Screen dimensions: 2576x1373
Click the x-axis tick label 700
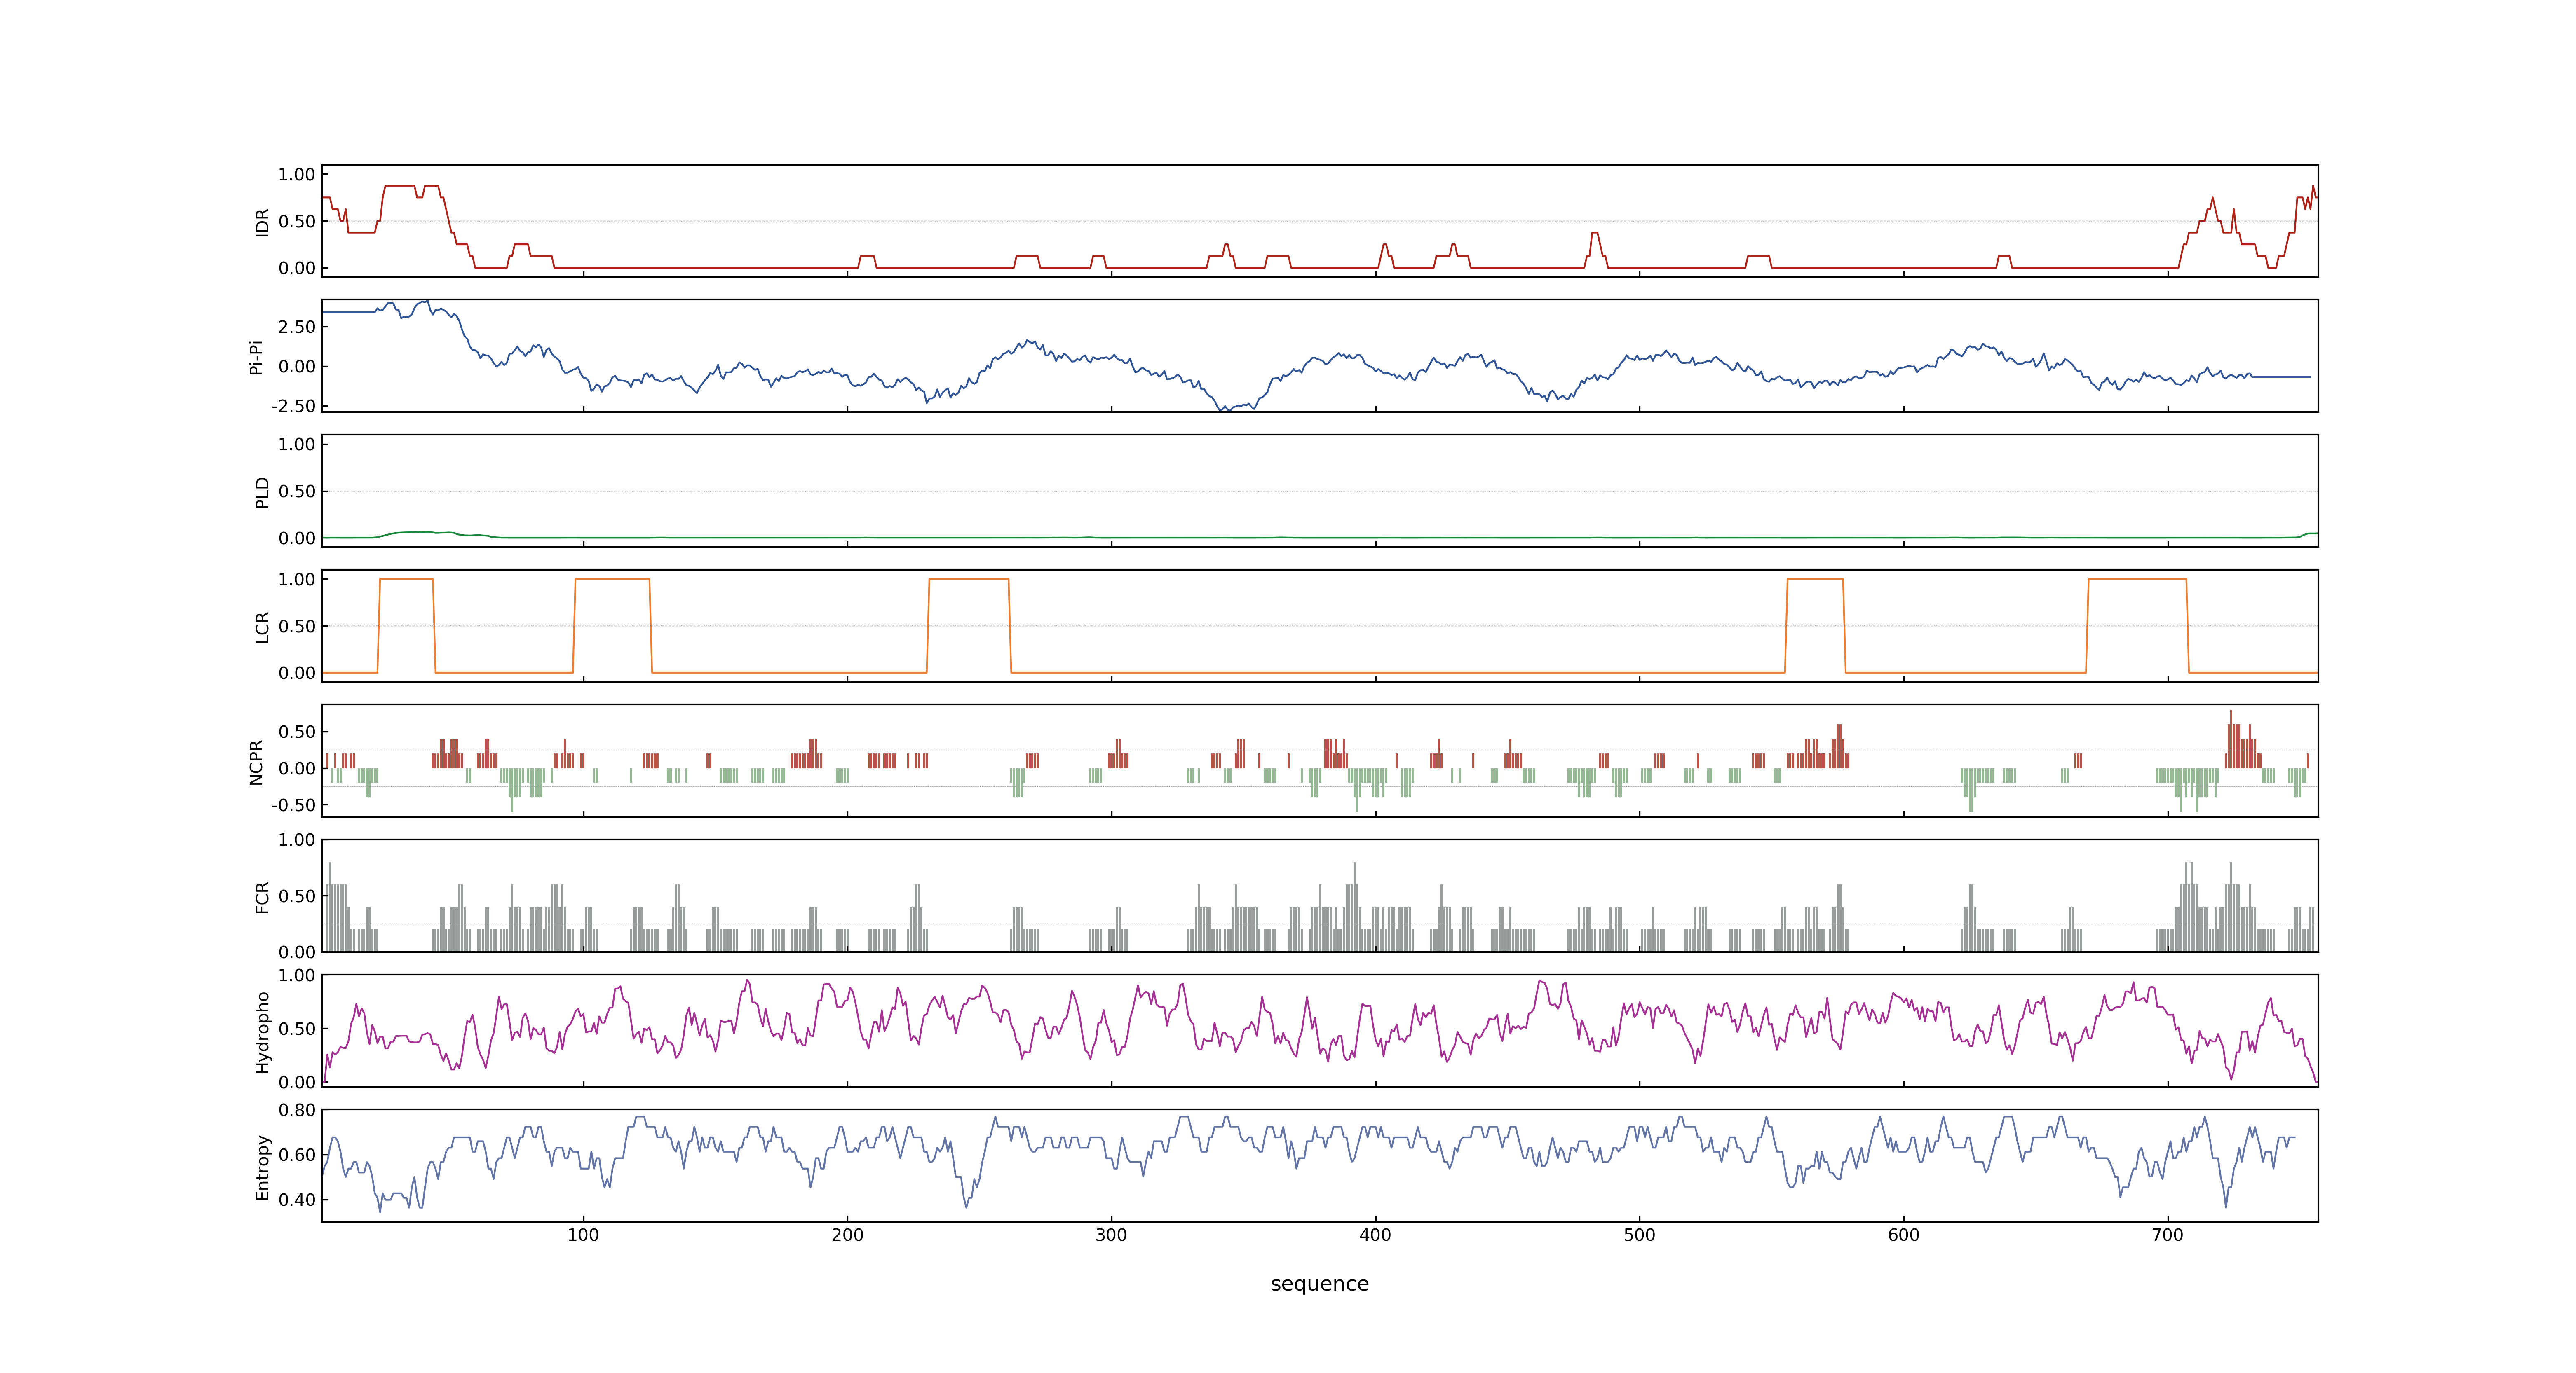pyautogui.click(x=2167, y=1235)
